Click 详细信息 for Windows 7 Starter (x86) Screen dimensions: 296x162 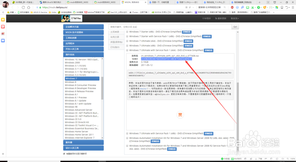tap(187, 32)
